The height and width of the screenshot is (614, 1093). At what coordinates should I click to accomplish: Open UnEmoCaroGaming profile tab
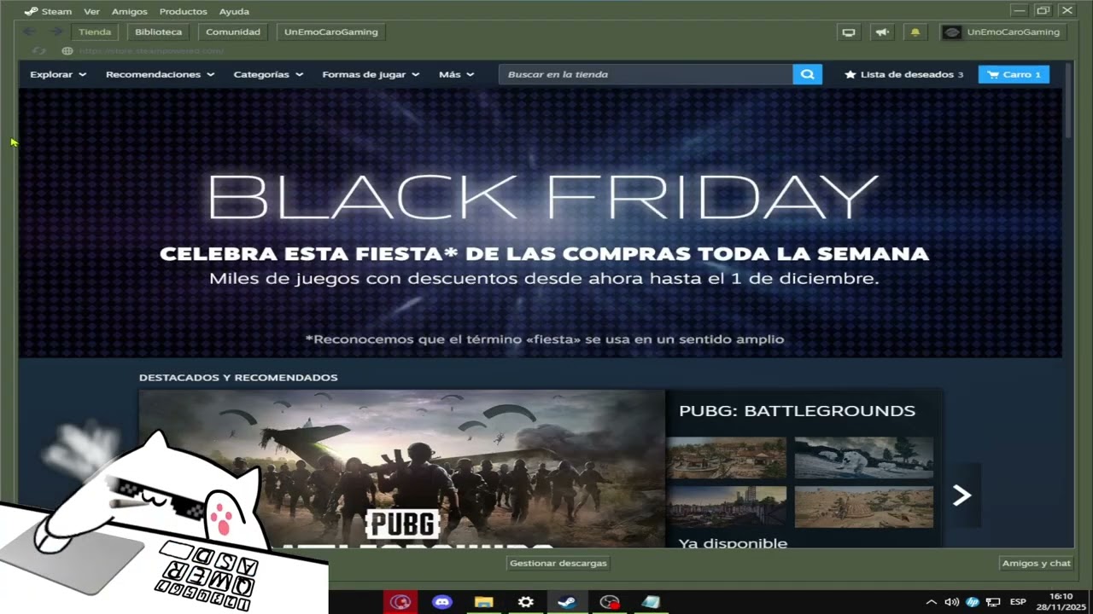(x=331, y=32)
